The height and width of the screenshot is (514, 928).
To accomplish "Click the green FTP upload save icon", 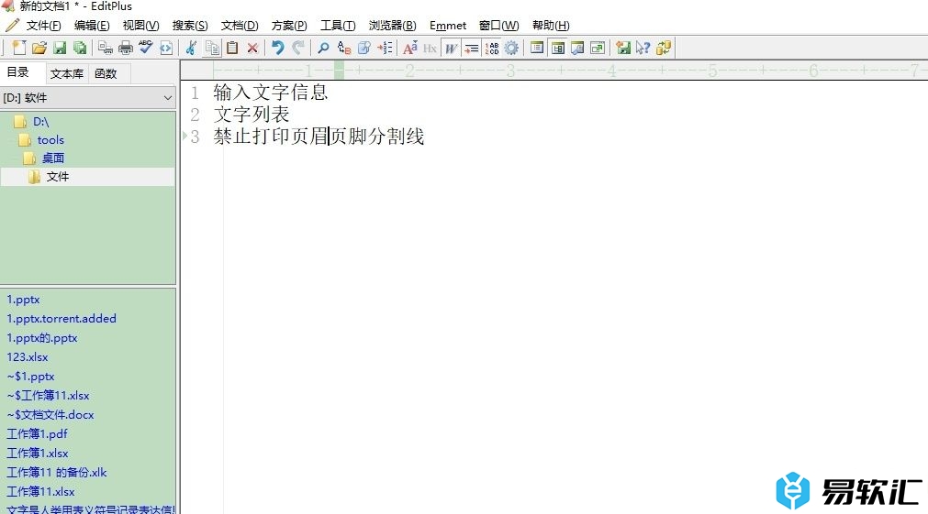I will click(622, 48).
